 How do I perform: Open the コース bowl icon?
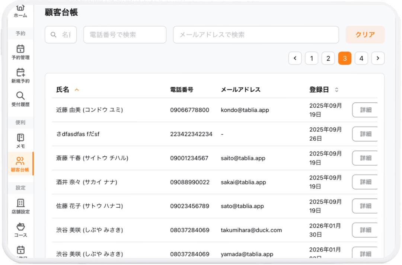pos(20,226)
